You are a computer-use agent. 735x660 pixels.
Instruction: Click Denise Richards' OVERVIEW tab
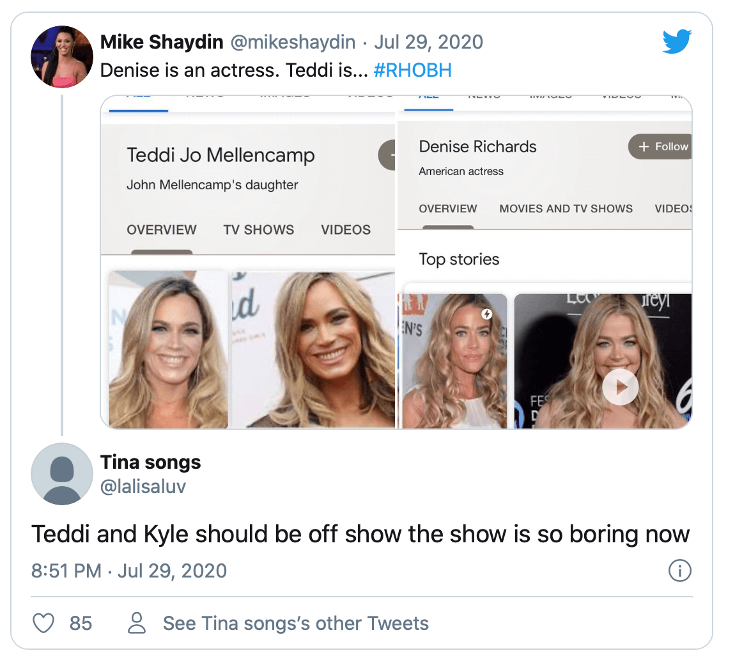447,208
